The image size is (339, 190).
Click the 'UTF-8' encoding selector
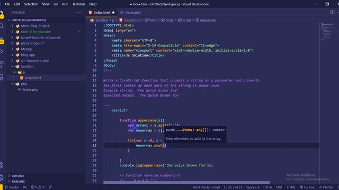click(x=267, y=187)
